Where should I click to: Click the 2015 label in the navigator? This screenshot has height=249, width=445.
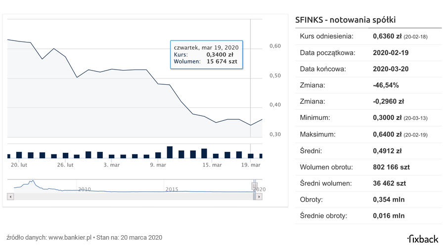(x=172, y=189)
